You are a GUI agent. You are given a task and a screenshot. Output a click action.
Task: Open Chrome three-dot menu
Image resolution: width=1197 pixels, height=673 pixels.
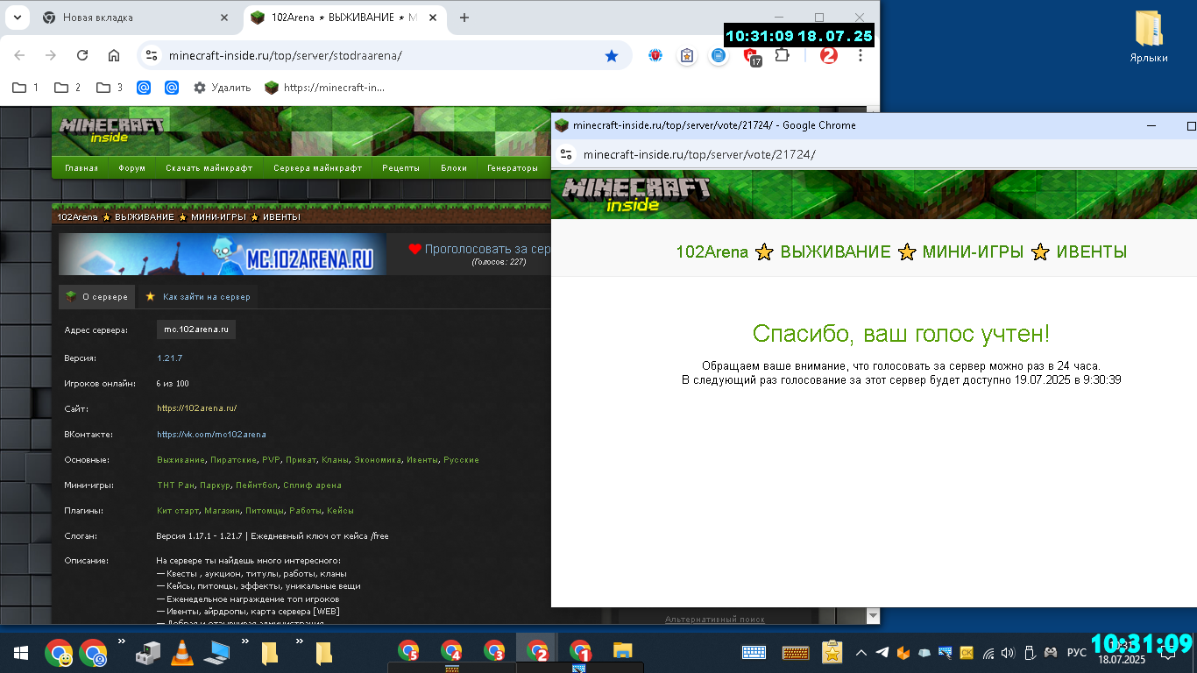click(861, 55)
